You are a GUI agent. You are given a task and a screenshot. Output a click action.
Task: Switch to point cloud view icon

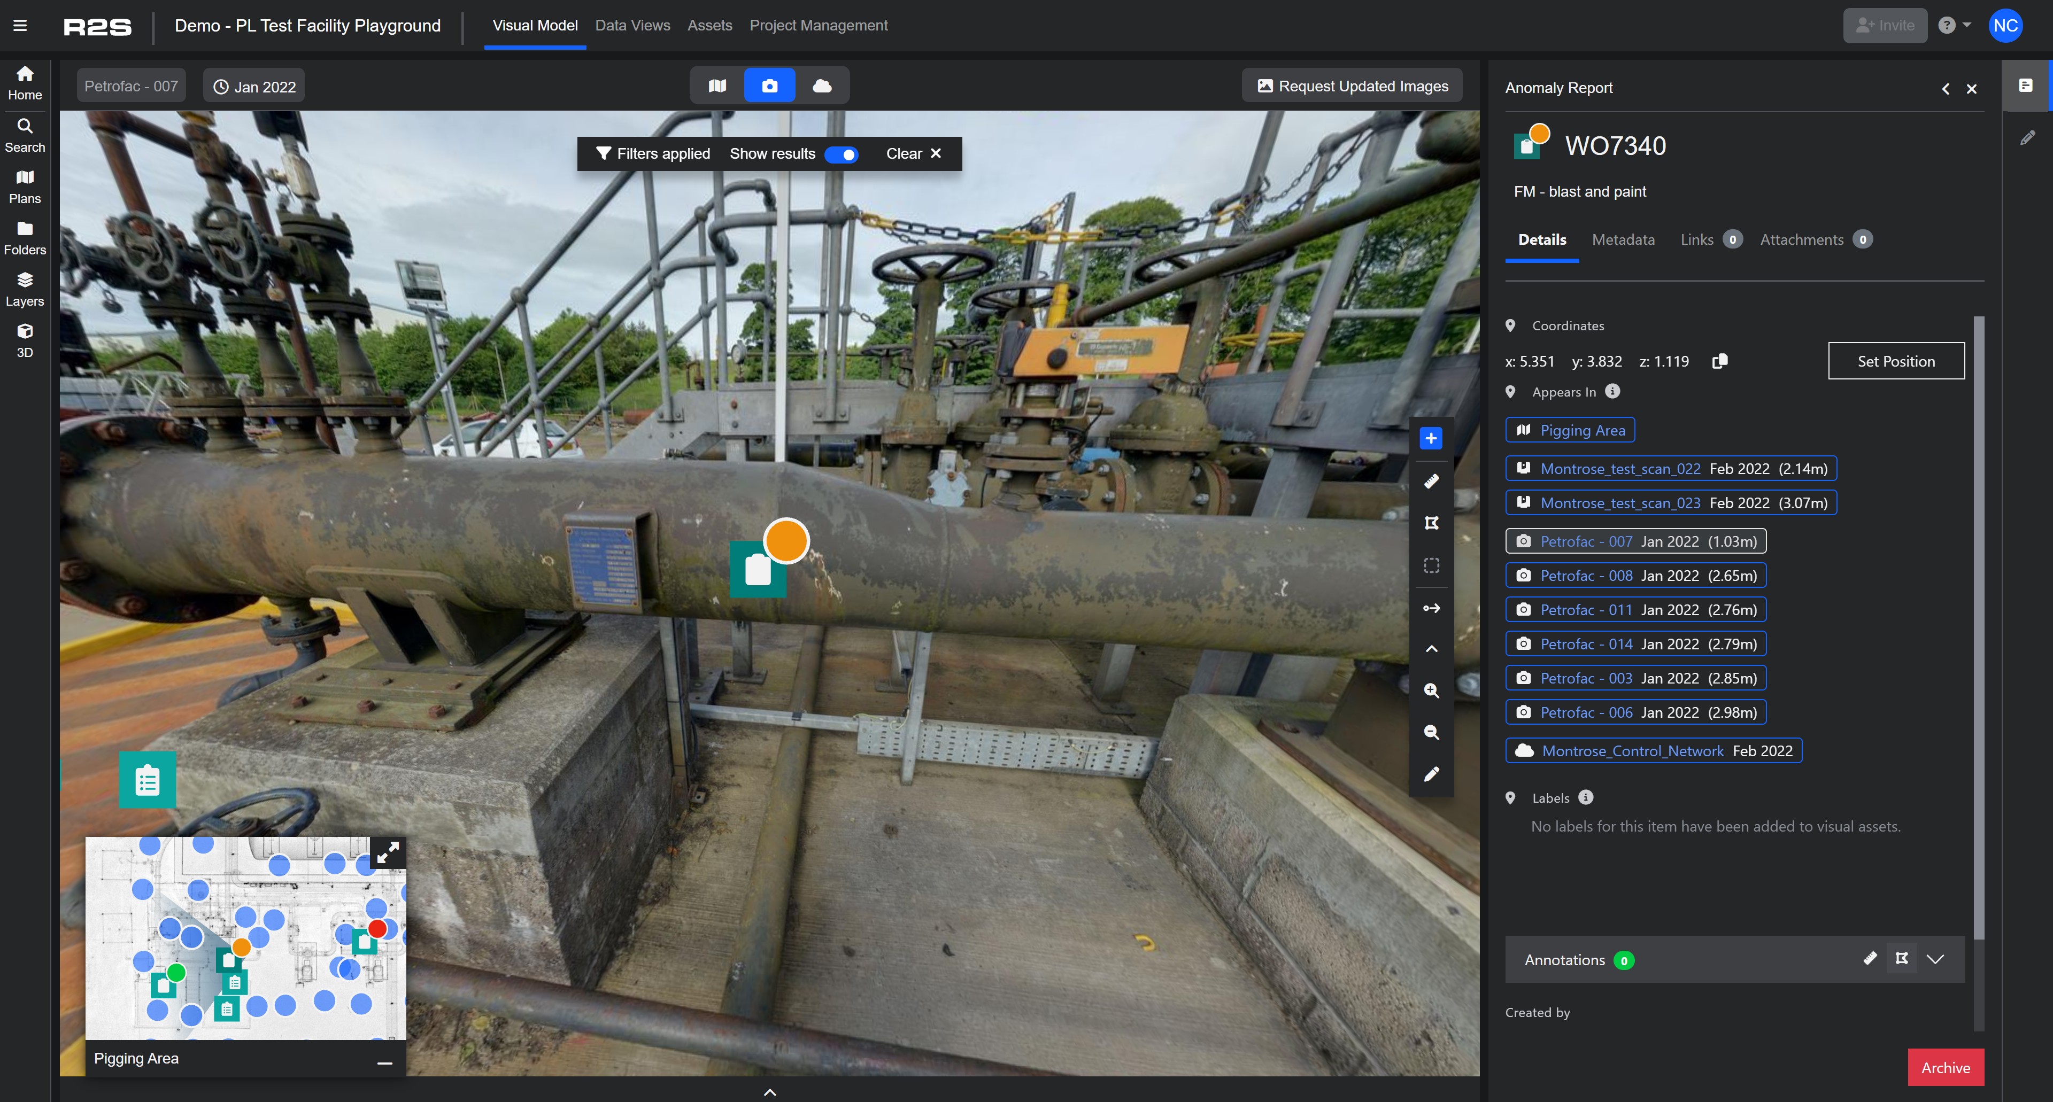tap(822, 86)
